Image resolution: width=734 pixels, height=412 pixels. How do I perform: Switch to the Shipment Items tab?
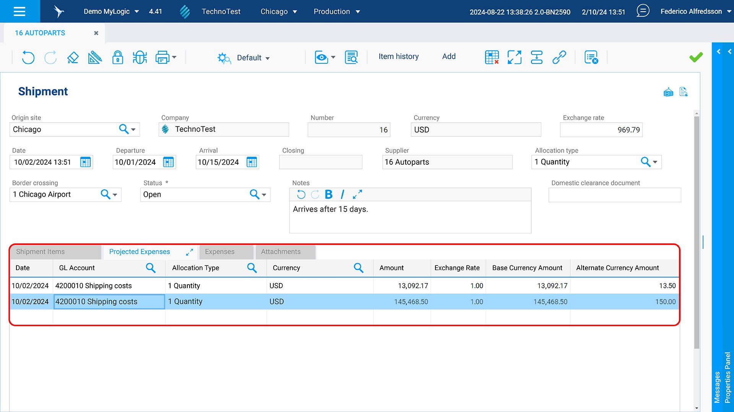point(40,252)
